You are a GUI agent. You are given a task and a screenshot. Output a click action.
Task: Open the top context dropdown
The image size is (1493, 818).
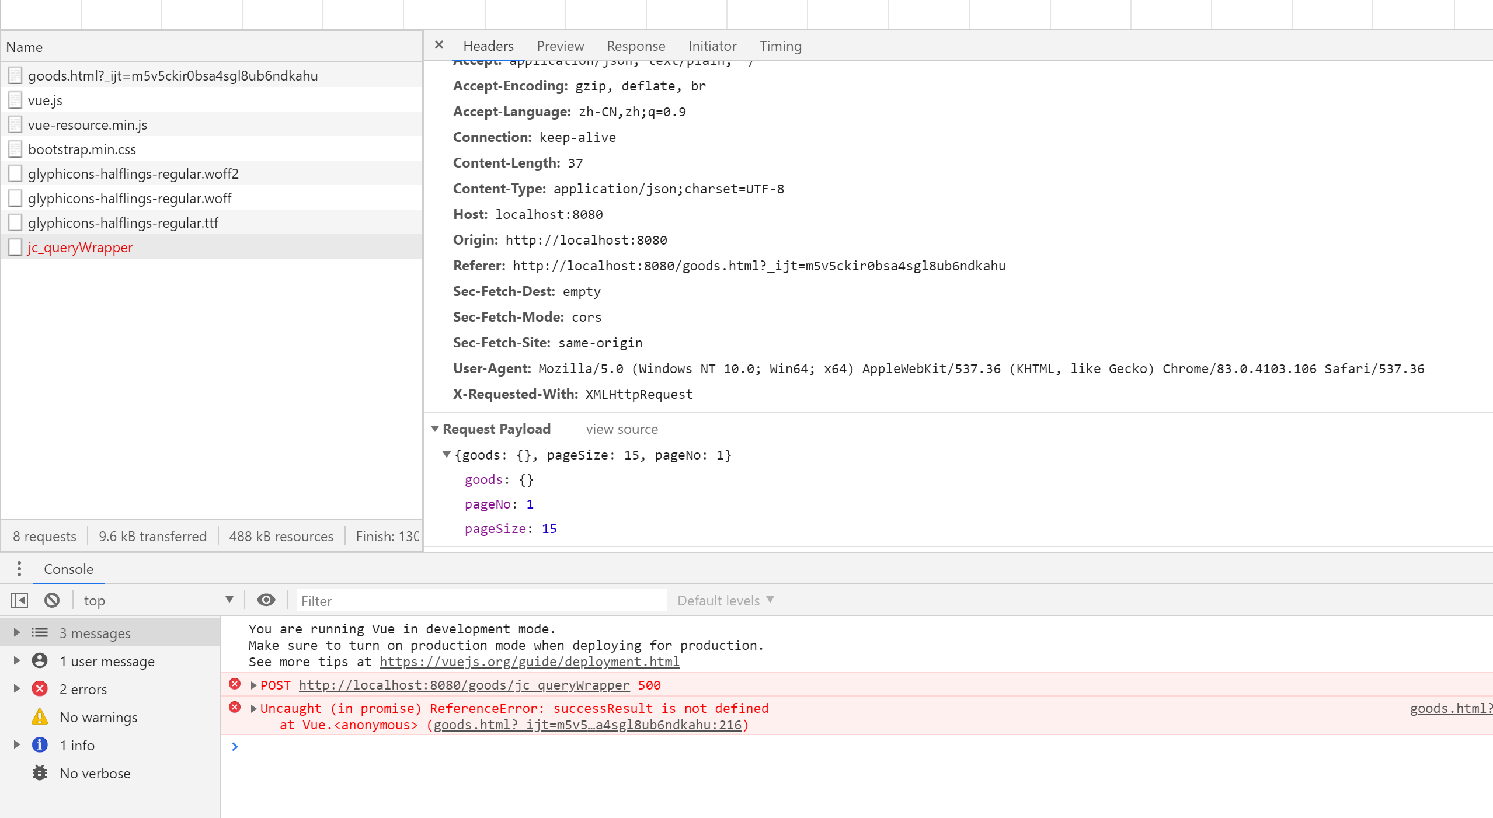coord(158,600)
